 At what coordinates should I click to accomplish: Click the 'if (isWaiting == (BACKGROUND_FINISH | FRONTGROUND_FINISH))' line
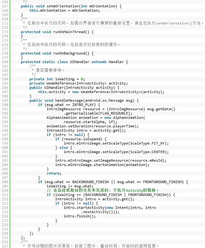pyautogui.click(x=111, y=194)
